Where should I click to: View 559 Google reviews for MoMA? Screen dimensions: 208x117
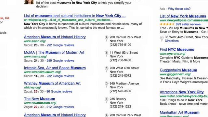(x=60, y=61)
